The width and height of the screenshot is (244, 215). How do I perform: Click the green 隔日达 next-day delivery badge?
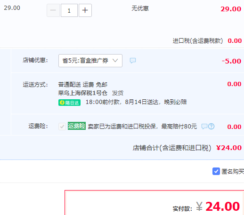click(x=69, y=103)
